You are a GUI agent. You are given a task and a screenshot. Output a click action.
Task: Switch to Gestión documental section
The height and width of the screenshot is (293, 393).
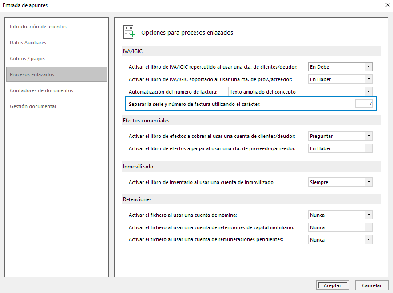(33, 106)
